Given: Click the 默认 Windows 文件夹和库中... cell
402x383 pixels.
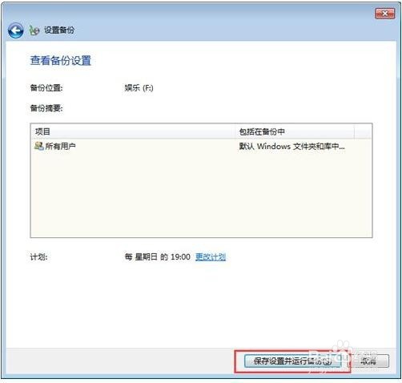Looking at the screenshot, I should pyautogui.click(x=291, y=146).
